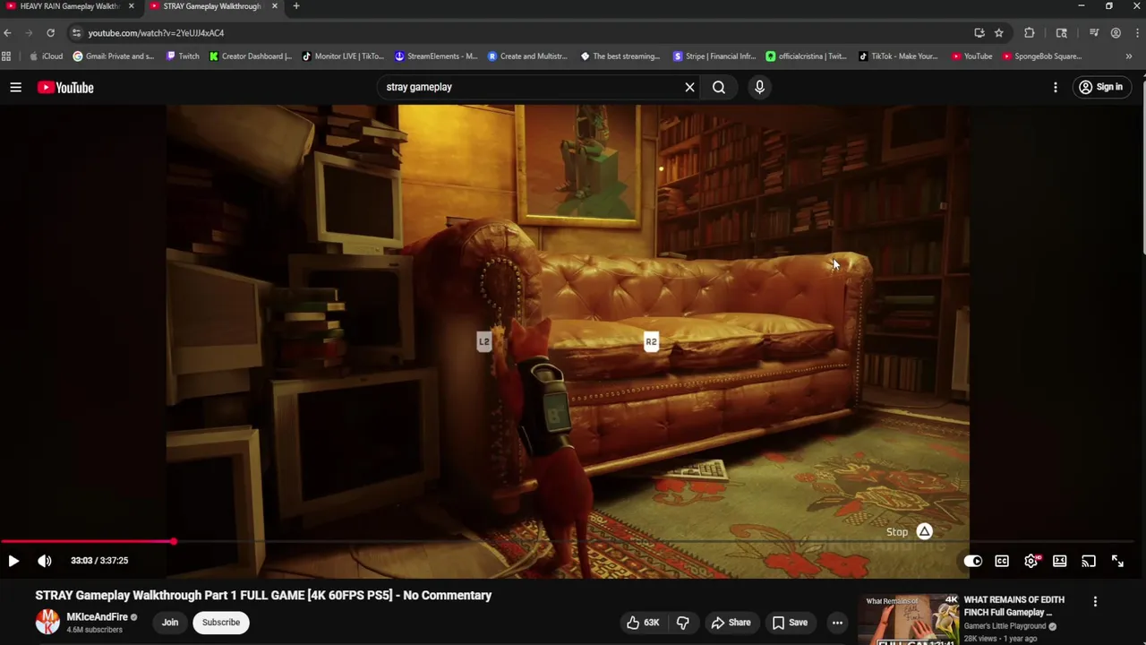Reload the current page
Viewport: 1146px width, 645px height.
click(50, 33)
